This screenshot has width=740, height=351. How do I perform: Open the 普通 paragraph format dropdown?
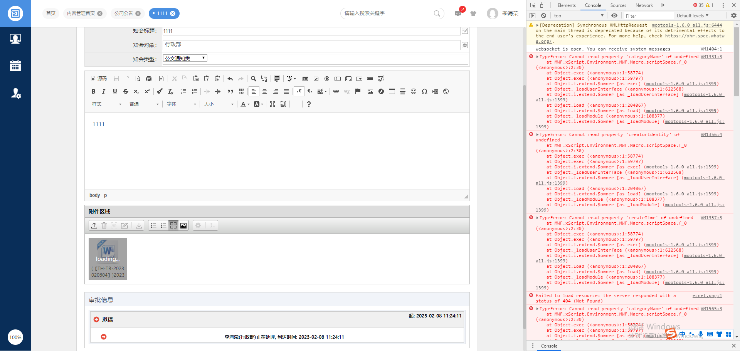tap(144, 104)
